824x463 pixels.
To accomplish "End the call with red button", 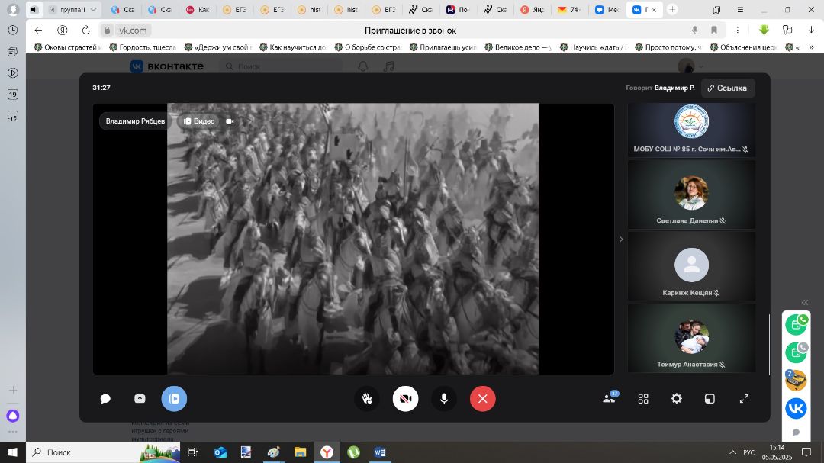I will (x=482, y=399).
